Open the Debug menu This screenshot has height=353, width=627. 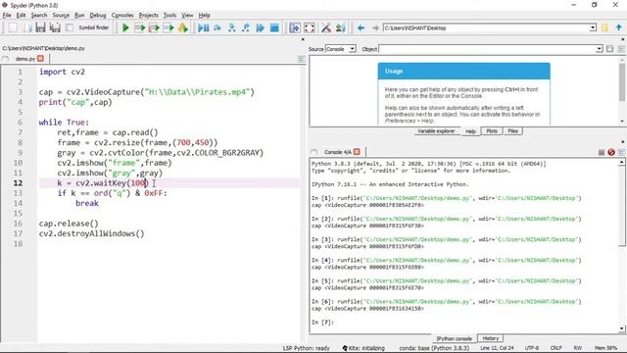[98, 16]
